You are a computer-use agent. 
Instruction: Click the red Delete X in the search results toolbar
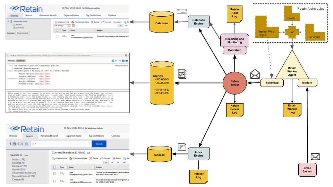[x=91, y=158]
